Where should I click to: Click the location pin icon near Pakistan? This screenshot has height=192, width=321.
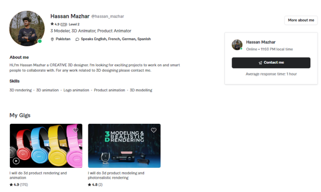click(x=52, y=39)
